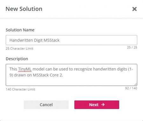Screen dimensions: 143x121
Task: Place cursor on Handwritten in solution name
Action: click(21, 40)
